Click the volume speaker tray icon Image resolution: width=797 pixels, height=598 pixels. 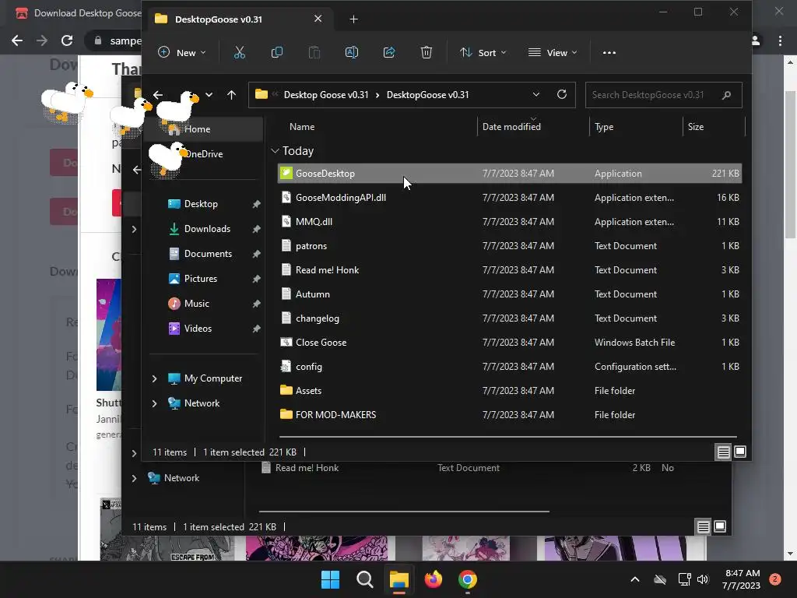point(703,579)
